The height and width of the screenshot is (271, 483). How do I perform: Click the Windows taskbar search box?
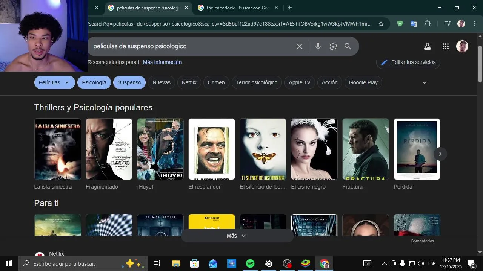[x=82, y=264]
